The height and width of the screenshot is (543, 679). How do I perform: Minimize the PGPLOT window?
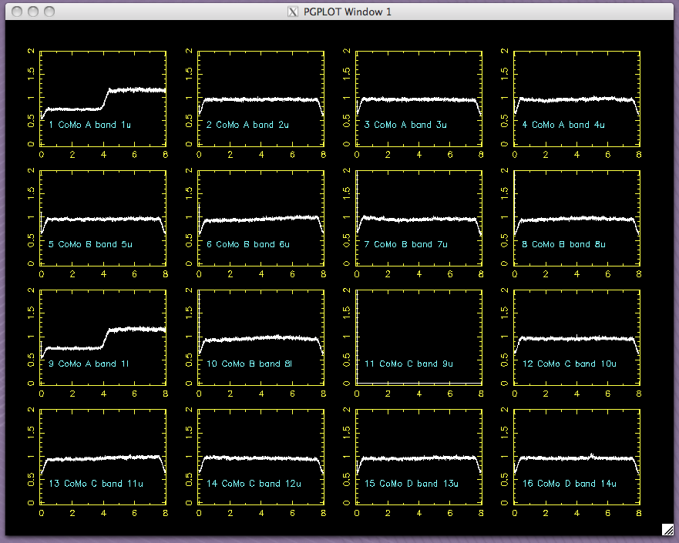(32, 12)
